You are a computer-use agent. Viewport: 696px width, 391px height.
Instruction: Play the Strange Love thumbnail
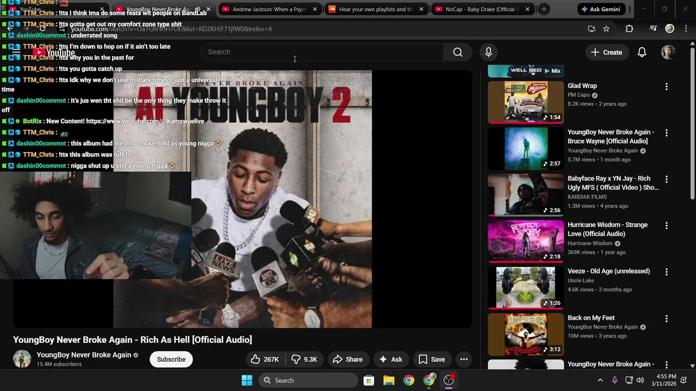coord(526,242)
